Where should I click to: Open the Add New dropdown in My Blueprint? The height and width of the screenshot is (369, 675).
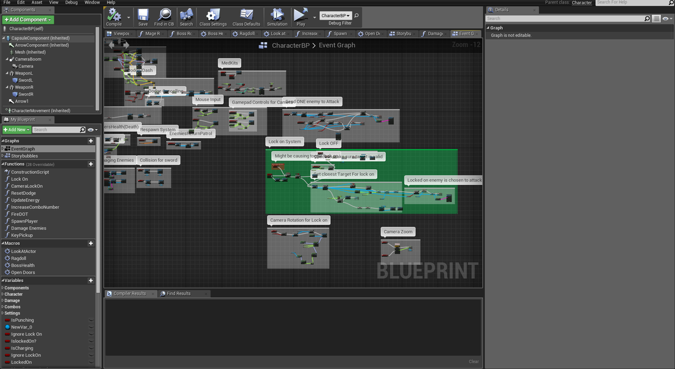point(16,130)
